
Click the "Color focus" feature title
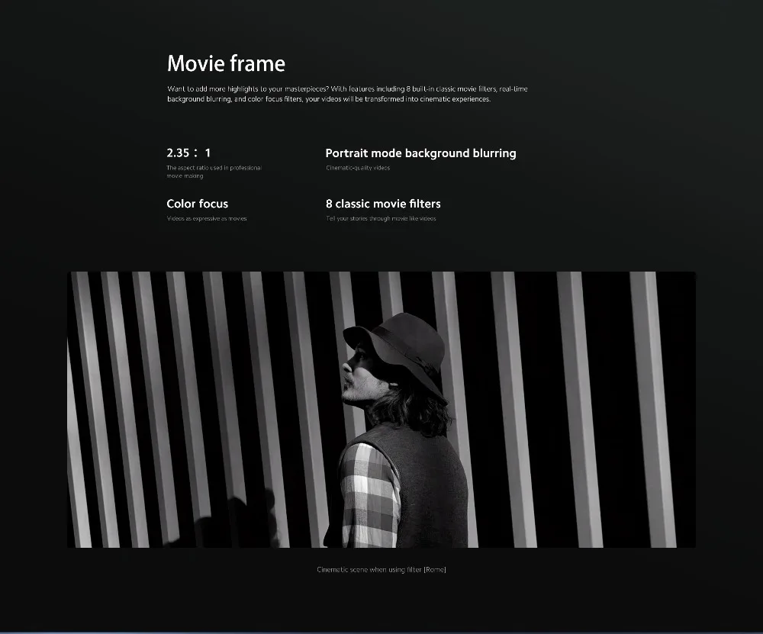pos(197,204)
